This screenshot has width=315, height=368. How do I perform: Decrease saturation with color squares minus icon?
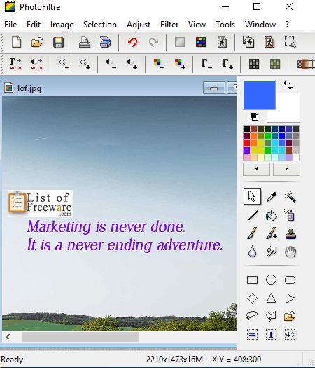tap(159, 64)
